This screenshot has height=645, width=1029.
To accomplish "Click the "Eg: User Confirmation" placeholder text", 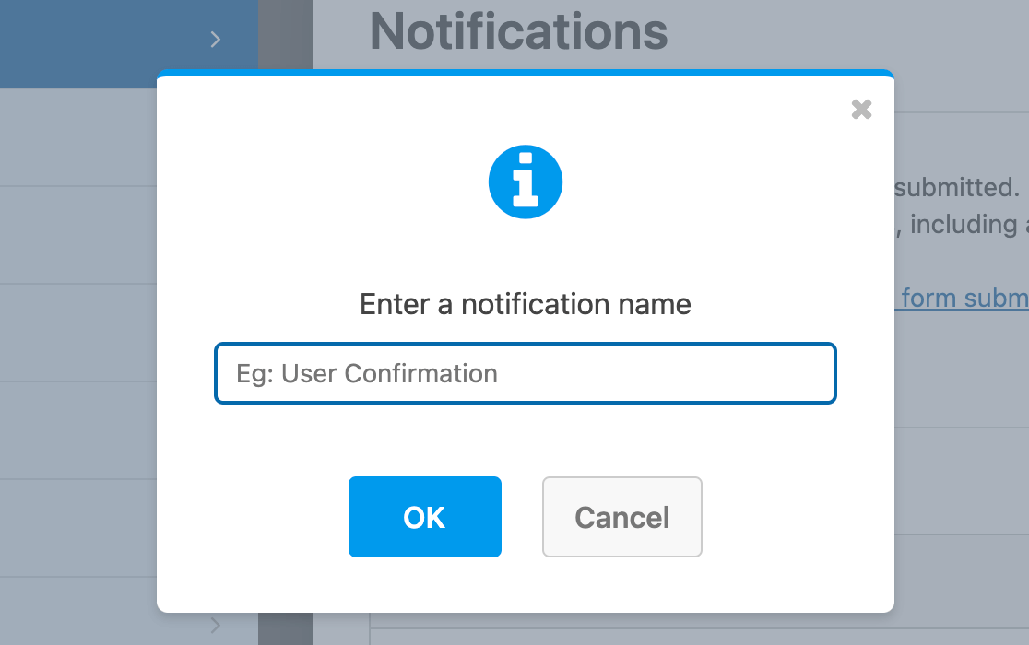I will [x=367, y=373].
